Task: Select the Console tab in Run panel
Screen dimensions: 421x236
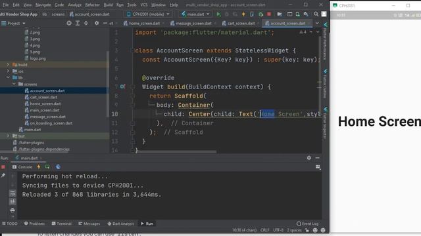Action: tap(22, 167)
